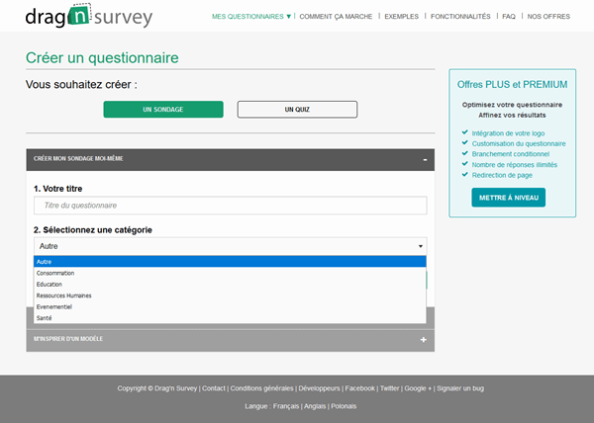This screenshot has height=423, width=594.
Task: Switch language to Anglais
Action: [x=315, y=406]
